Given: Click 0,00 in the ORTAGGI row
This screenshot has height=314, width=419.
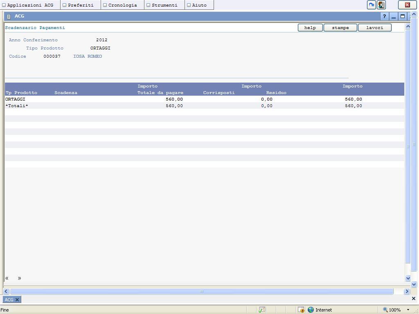Looking at the screenshot, I should pos(267,99).
